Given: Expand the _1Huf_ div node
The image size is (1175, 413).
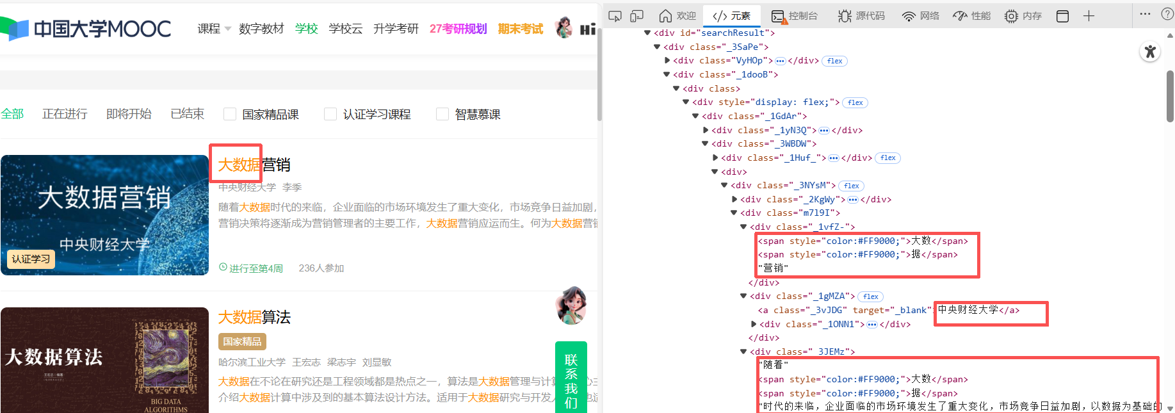Looking at the screenshot, I should point(715,158).
